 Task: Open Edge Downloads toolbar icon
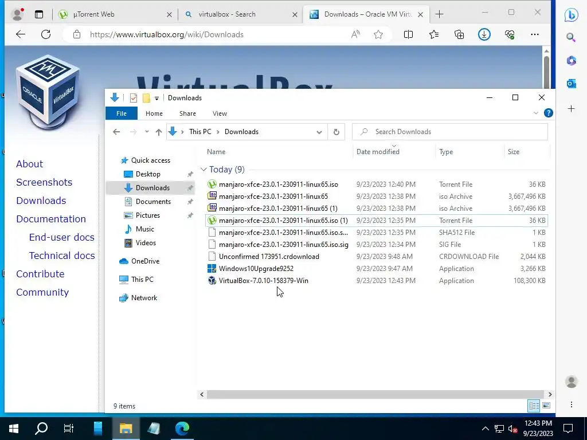[484, 34]
